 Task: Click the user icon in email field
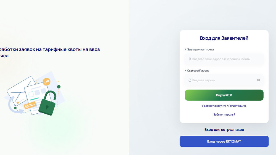190,59
